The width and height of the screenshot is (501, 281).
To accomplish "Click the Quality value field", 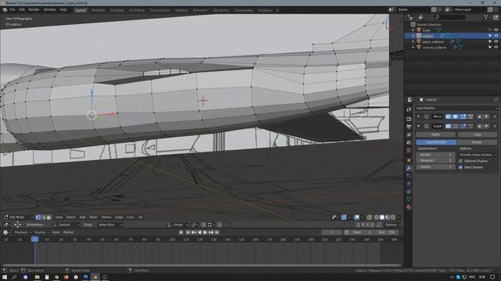I will click(x=435, y=167).
